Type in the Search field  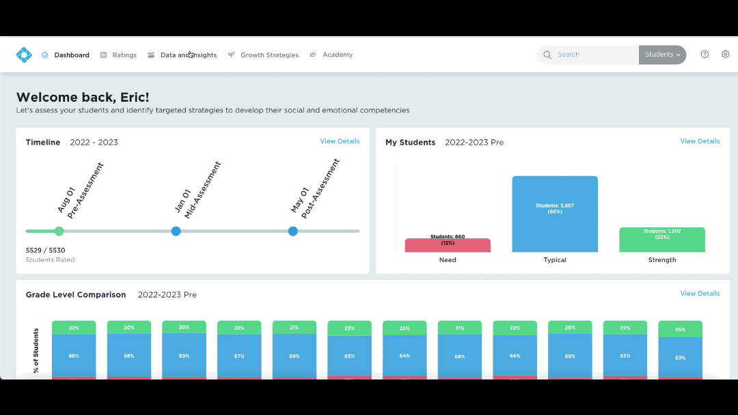pyautogui.click(x=593, y=55)
